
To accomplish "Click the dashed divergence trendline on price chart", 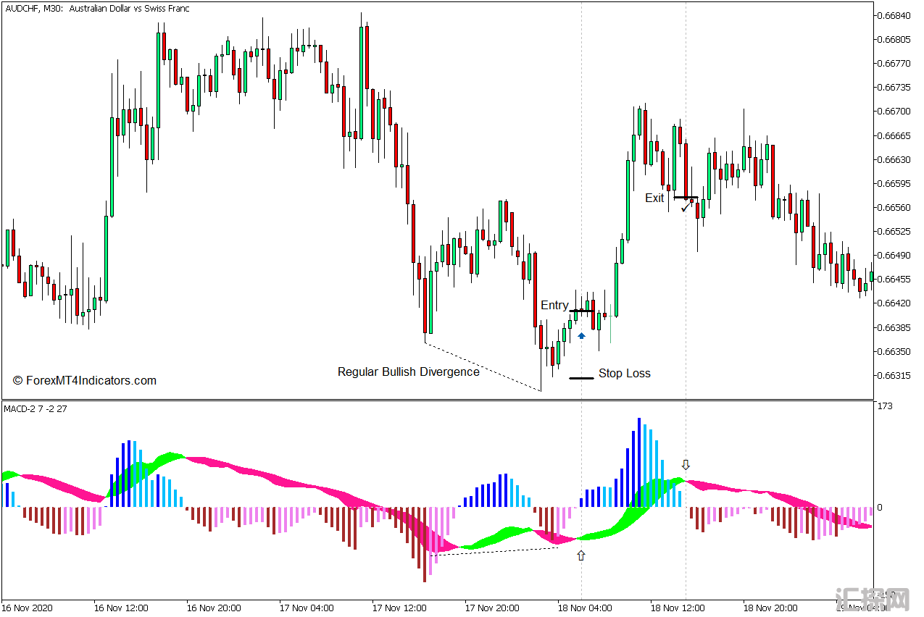I will coord(483,366).
